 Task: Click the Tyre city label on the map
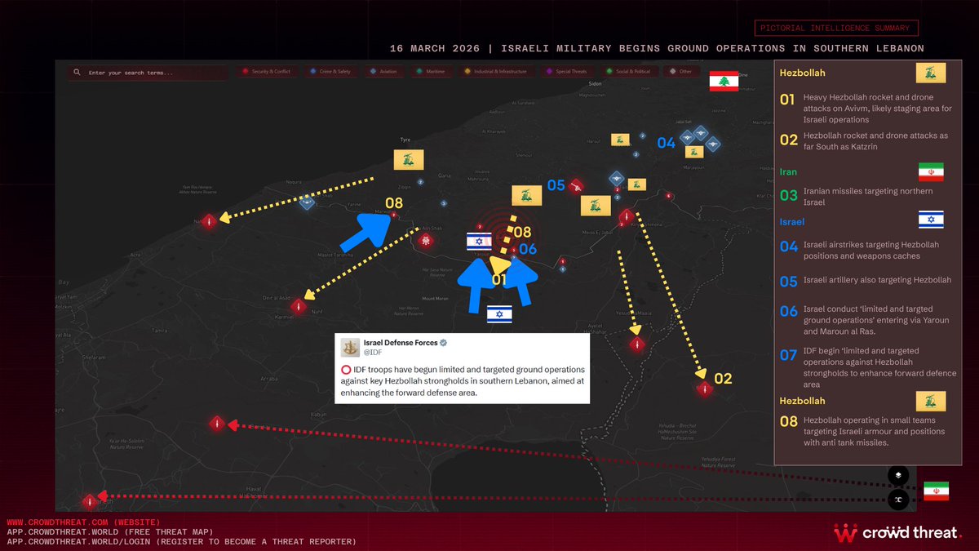click(x=405, y=140)
